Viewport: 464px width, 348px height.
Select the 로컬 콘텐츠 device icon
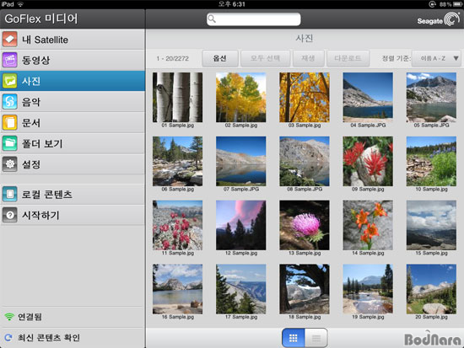pyautogui.click(x=10, y=195)
